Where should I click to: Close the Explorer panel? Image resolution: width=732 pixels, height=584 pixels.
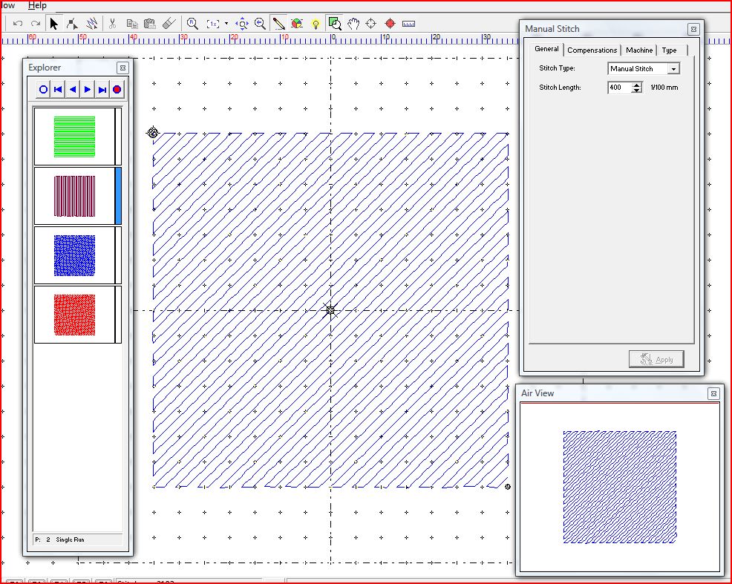pos(122,68)
